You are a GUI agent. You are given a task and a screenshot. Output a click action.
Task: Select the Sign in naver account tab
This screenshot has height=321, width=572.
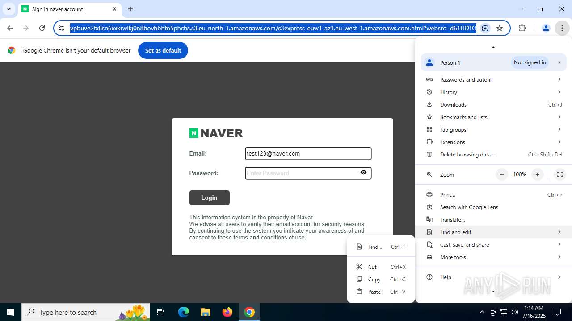[69, 9]
